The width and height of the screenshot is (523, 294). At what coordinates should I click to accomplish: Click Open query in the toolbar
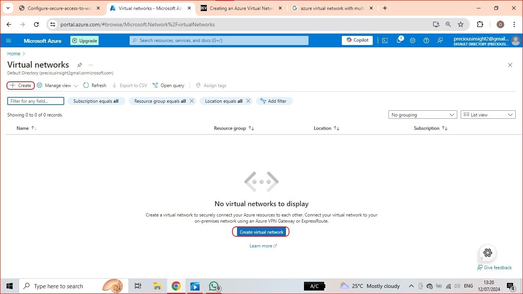[x=168, y=86]
